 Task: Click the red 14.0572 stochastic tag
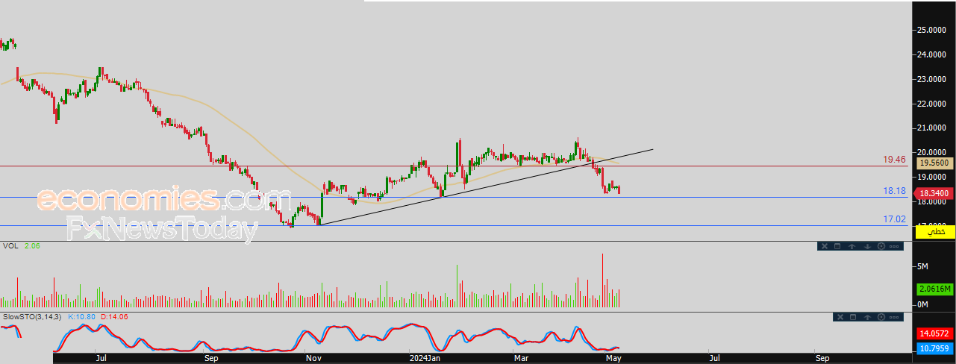(x=935, y=335)
